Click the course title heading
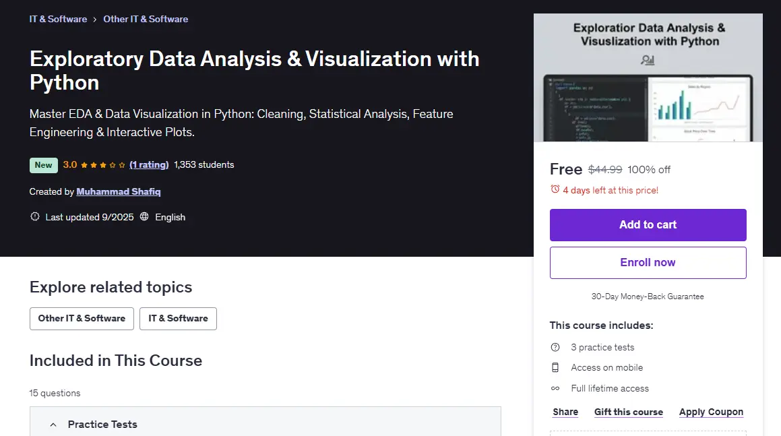 point(254,70)
